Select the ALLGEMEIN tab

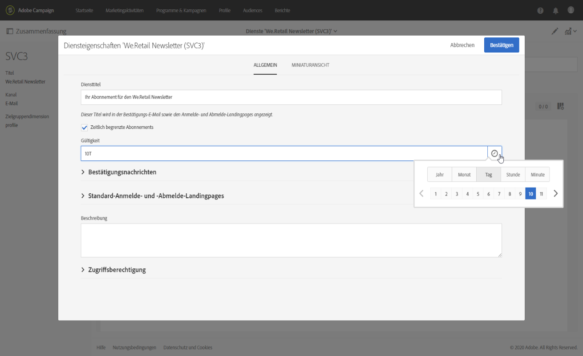coord(265,65)
